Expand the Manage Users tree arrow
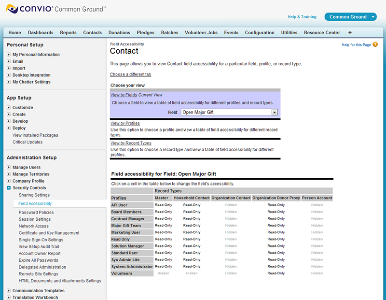 (9, 168)
